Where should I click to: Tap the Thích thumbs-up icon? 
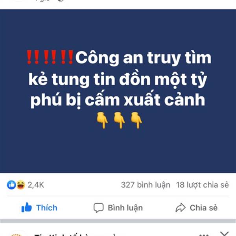[x=27, y=207]
